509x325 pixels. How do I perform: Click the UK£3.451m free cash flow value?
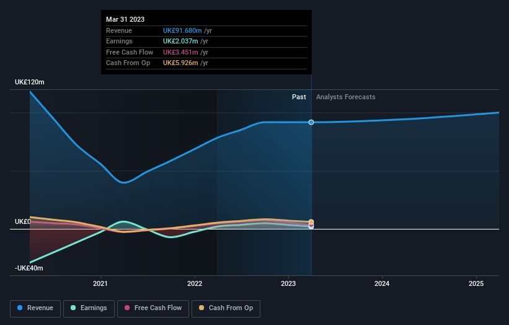pos(180,52)
